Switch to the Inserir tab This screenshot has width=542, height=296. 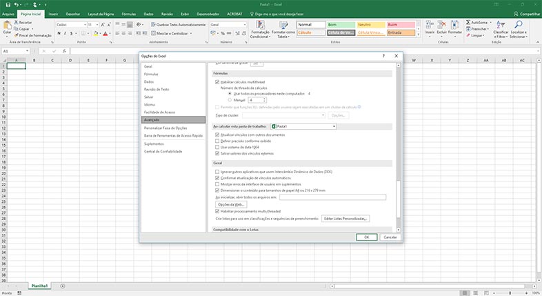[53, 14]
